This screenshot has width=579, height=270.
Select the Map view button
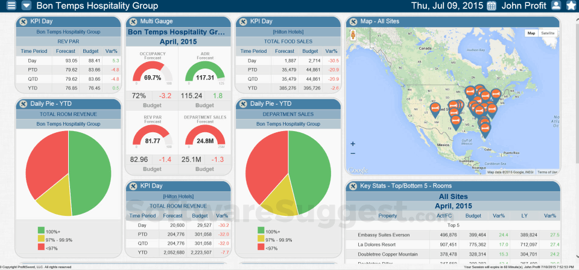(531, 33)
